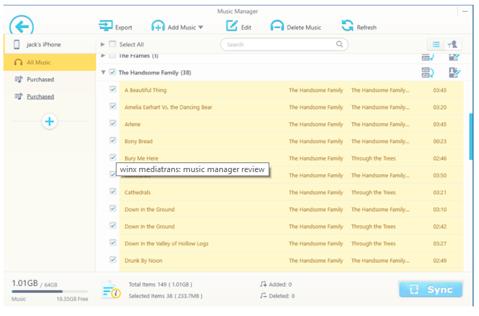This screenshot has width=479, height=316.
Task: Click the Edit label in toolbar
Action: click(246, 27)
